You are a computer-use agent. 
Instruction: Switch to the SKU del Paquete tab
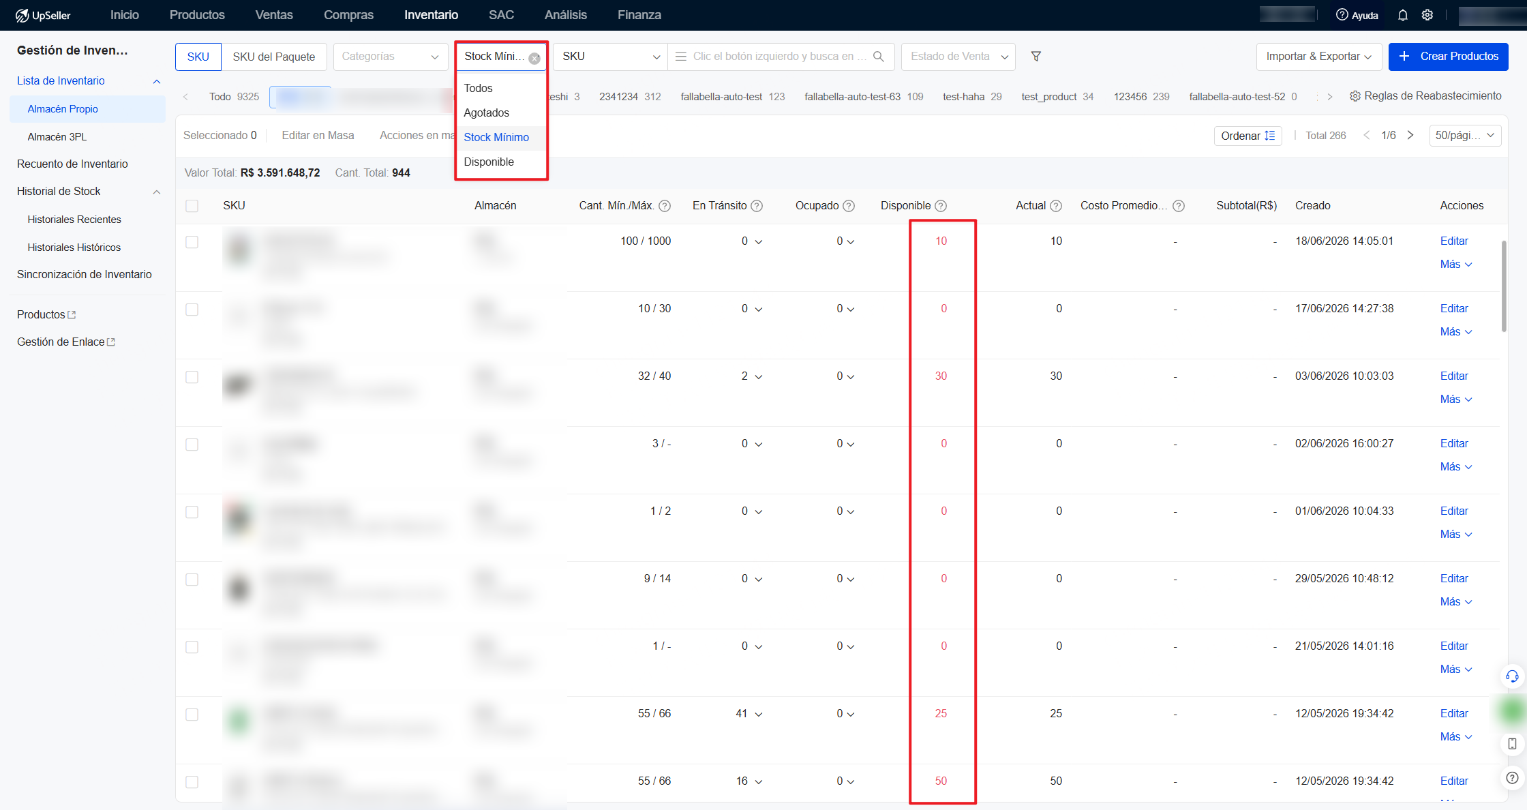pyautogui.click(x=273, y=57)
